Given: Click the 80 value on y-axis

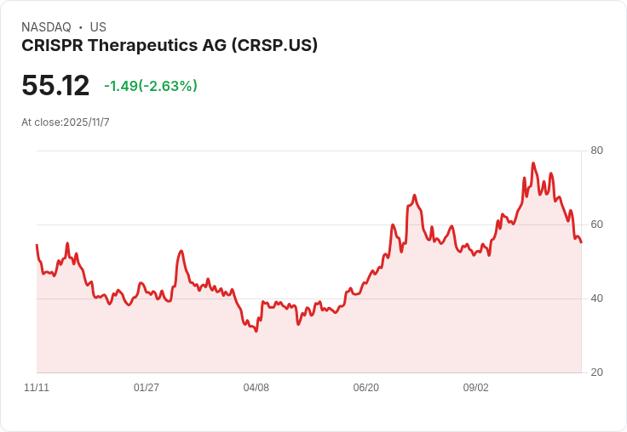Looking at the screenshot, I should click(x=597, y=151).
